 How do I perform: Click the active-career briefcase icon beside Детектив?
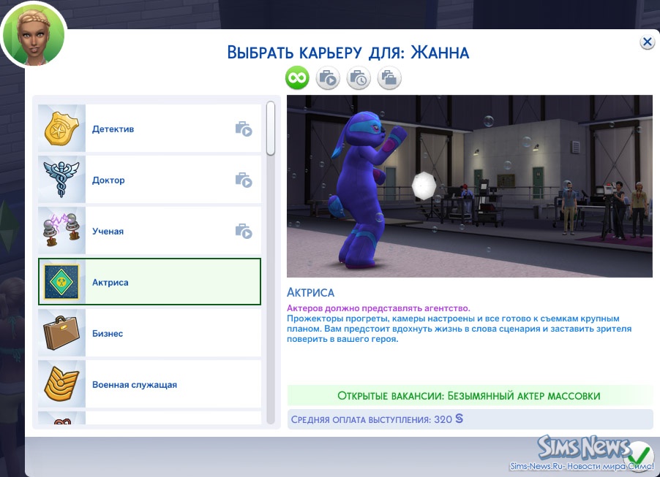(x=244, y=129)
